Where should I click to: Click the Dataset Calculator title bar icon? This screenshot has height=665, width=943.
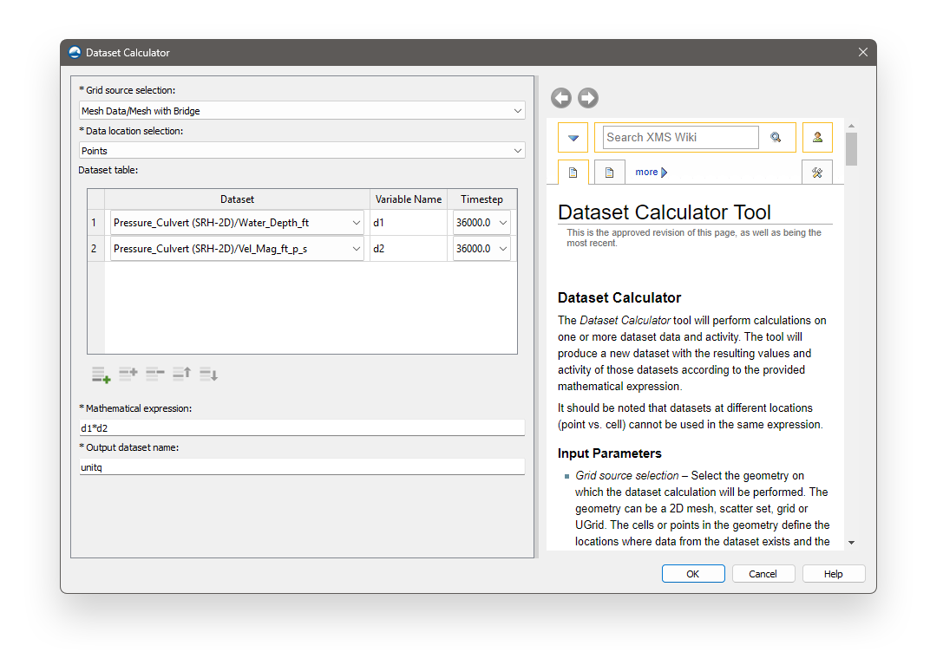pos(75,52)
